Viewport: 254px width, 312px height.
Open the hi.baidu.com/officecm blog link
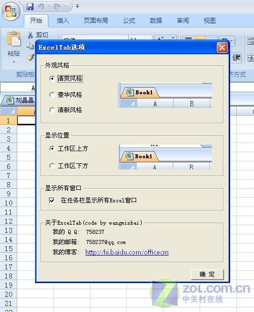pos(127,252)
